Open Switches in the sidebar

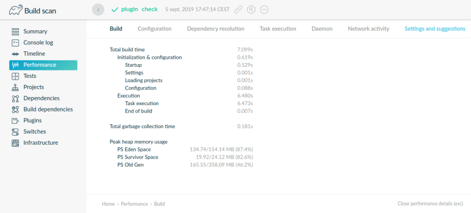35,131
